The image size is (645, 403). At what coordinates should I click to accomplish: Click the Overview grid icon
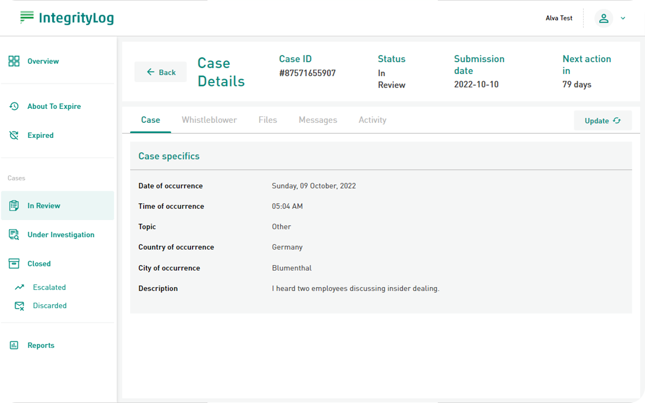[14, 61]
